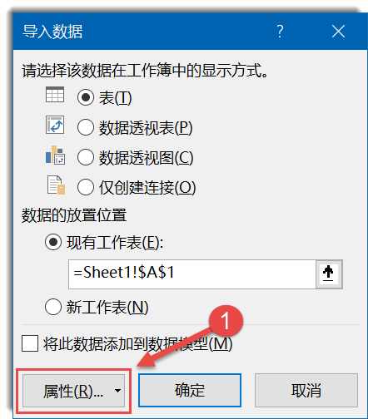Click the Table grid icon
The height and width of the screenshot is (419, 368).
click(x=55, y=95)
